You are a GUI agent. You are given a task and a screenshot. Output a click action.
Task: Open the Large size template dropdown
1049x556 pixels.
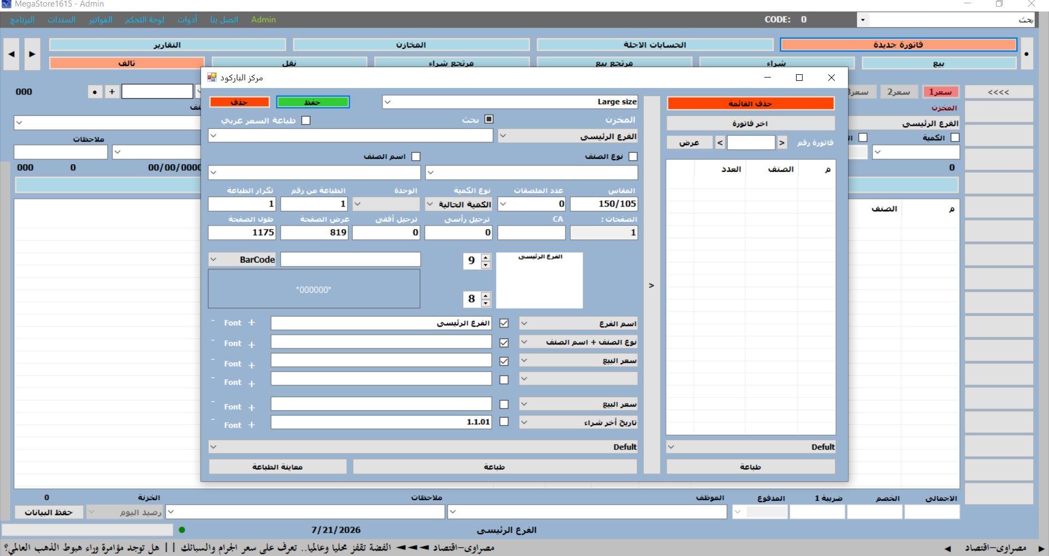(387, 102)
